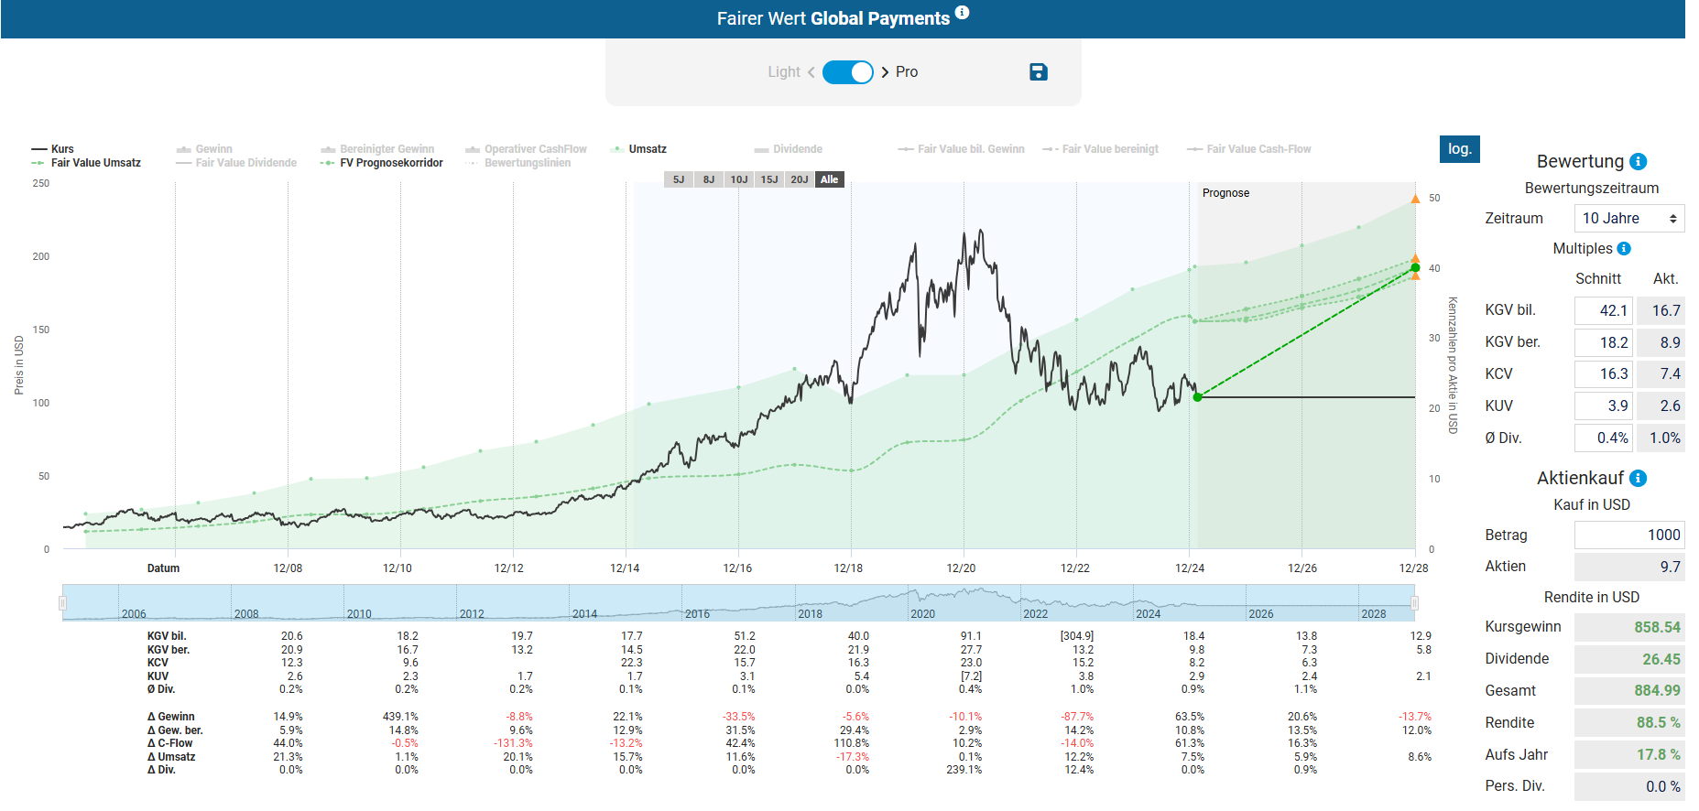Click the log. scale button
Screen dimensions: 1699x811
tap(1459, 149)
